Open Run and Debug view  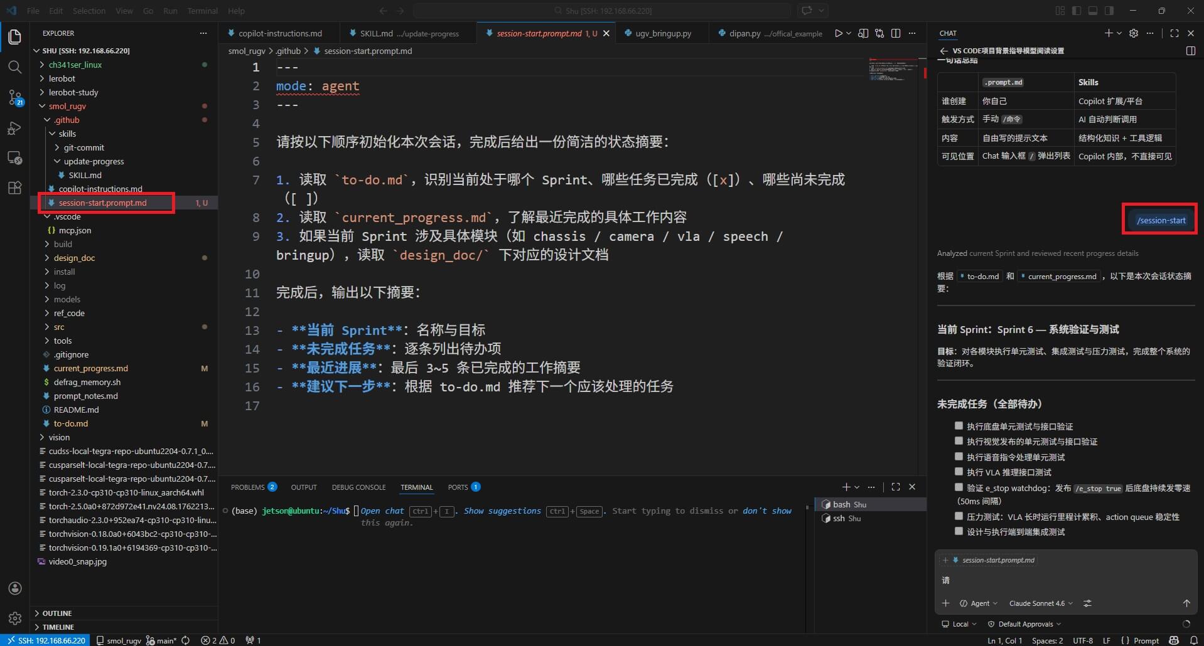click(x=14, y=128)
